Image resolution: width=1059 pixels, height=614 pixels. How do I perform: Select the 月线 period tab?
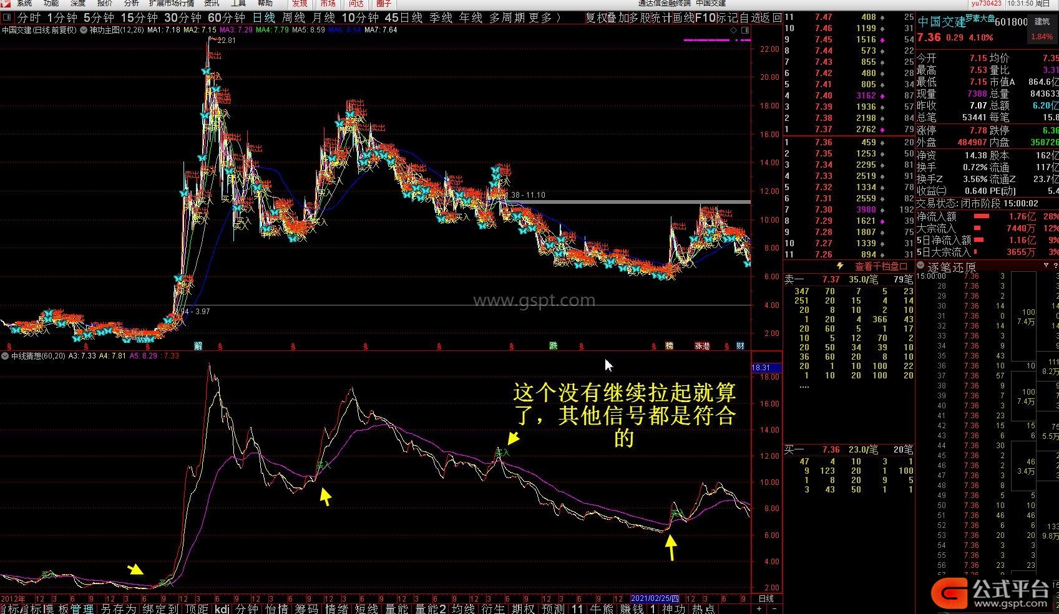point(324,18)
